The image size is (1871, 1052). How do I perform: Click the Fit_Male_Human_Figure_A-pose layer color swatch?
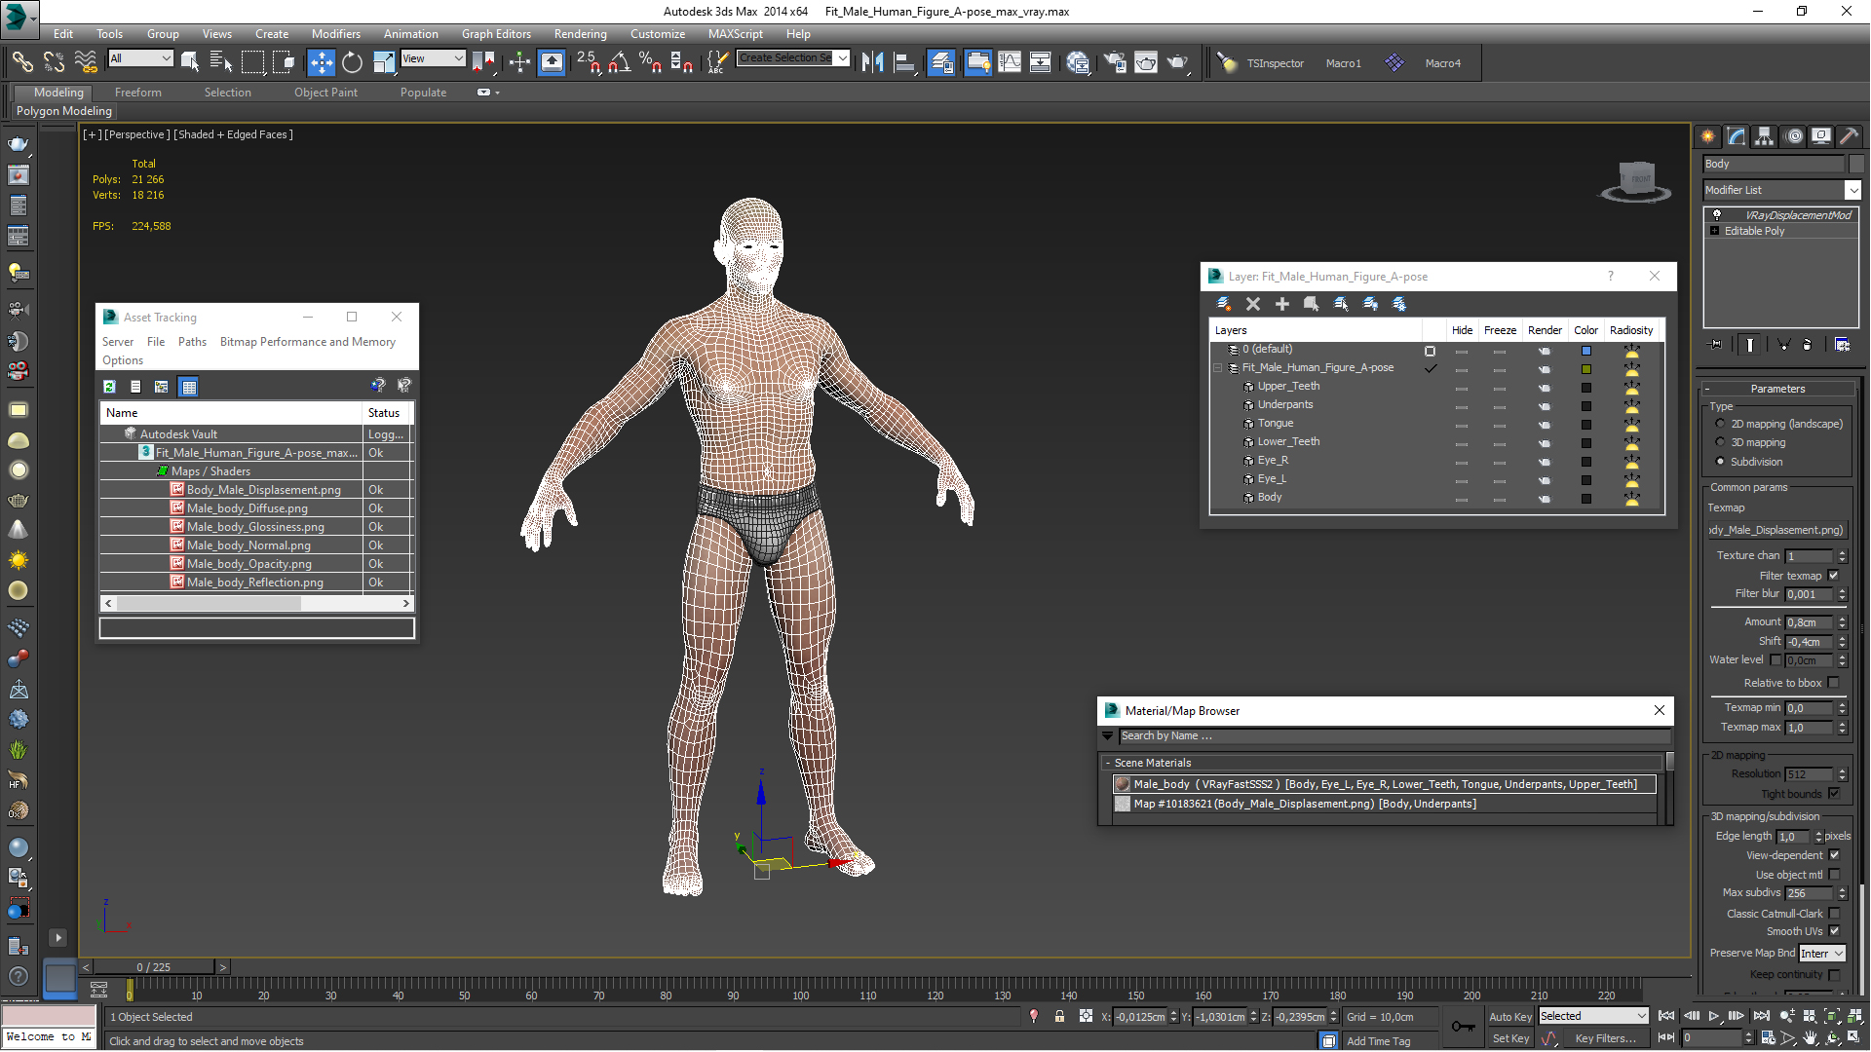click(1585, 369)
